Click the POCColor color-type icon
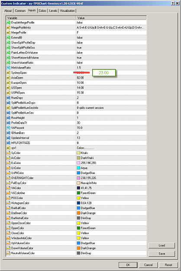The height and width of the screenshot is (271, 181). tap(8, 198)
